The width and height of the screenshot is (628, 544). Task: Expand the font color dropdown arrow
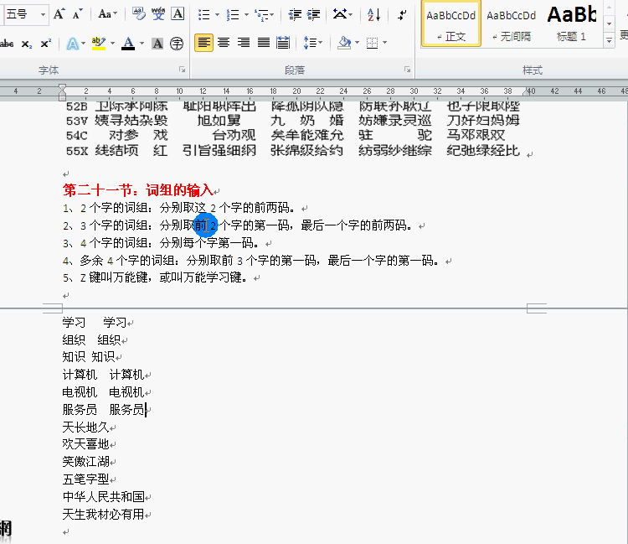pyautogui.click(x=142, y=44)
